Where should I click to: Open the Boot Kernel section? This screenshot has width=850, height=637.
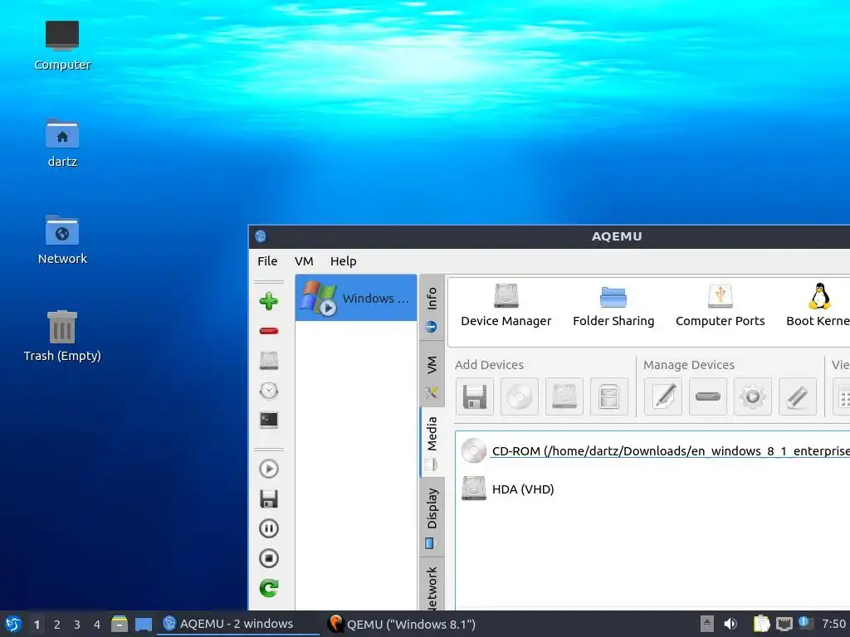click(818, 305)
